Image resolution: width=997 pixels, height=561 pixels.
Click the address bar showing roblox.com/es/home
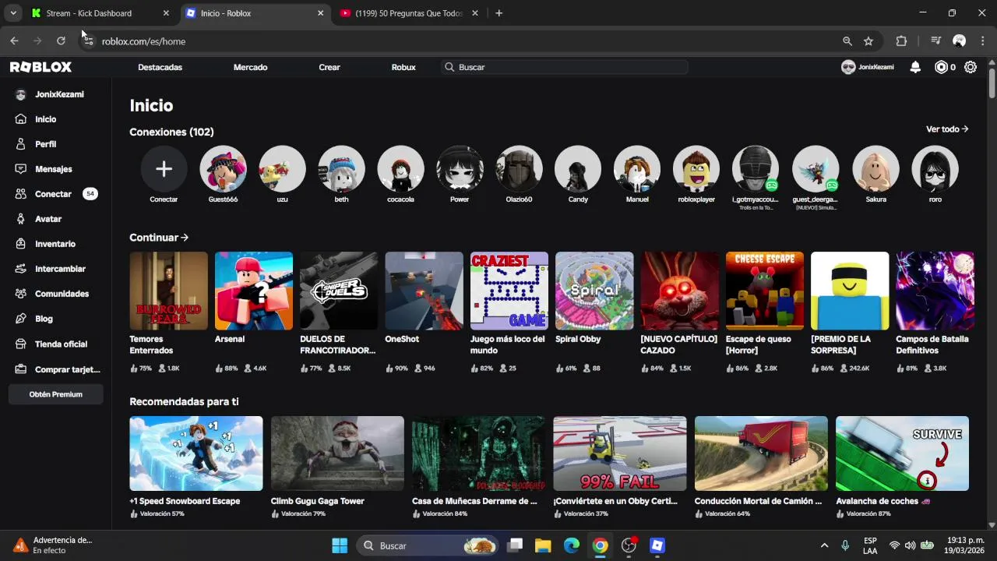pos(467,41)
